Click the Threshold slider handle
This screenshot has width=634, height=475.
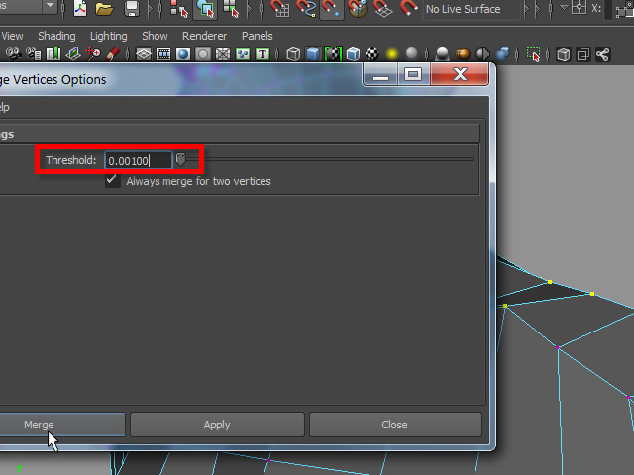pos(180,159)
